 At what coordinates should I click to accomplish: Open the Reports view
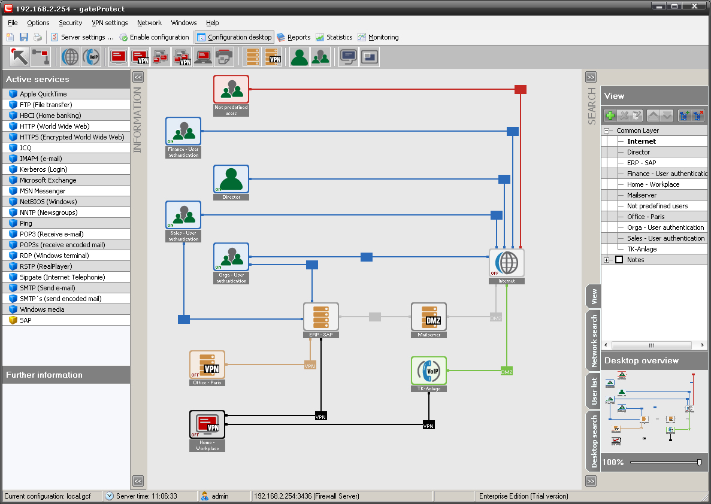[x=294, y=37]
